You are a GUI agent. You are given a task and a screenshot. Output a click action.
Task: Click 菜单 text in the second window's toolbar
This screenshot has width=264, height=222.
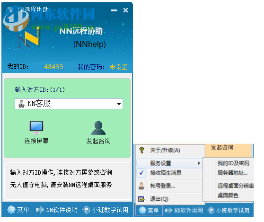[x=153, y=210]
